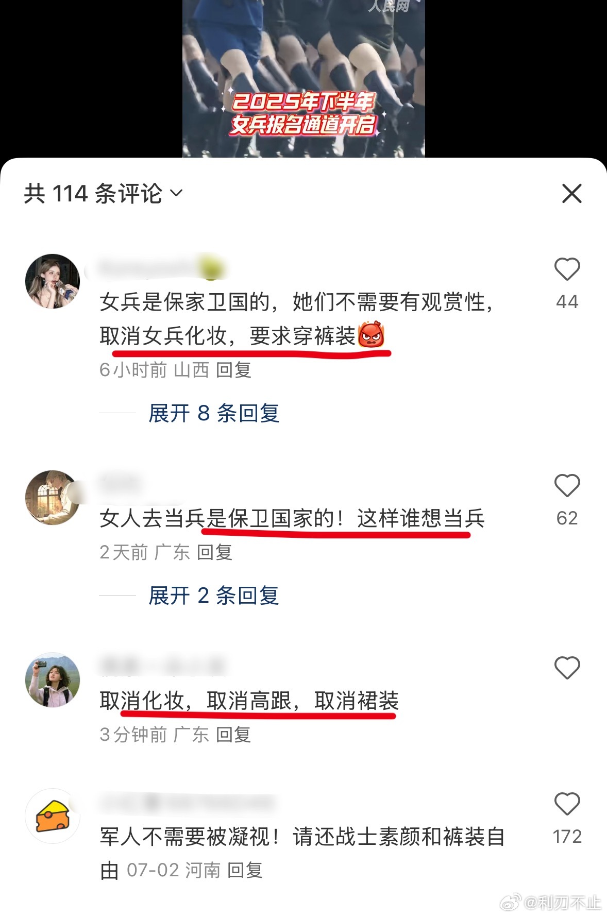
Task: Reply to the 07-02 河南 comment
Action: pos(245,871)
